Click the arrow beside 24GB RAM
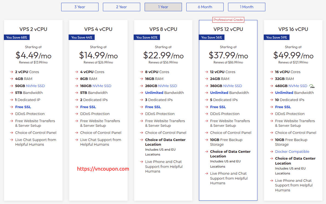This screenshot has width=326, height=204. point(206,79)
